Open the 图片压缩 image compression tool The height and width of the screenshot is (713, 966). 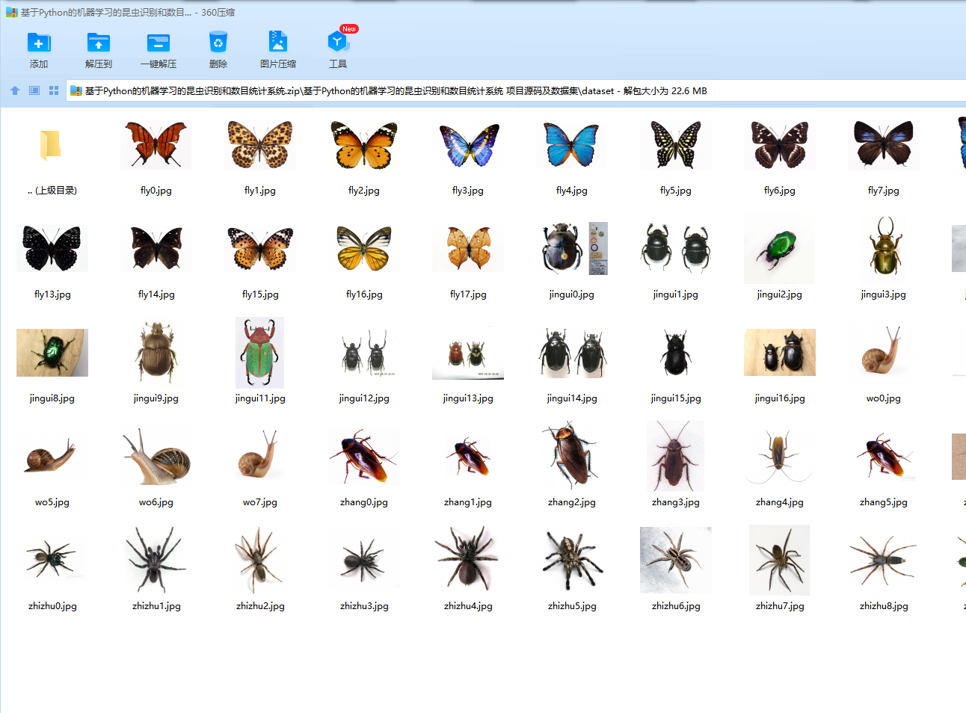pos(278,43)
